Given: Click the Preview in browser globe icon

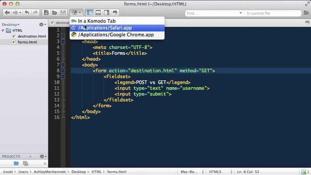Looking at the screenshot, I should [74, 13].
